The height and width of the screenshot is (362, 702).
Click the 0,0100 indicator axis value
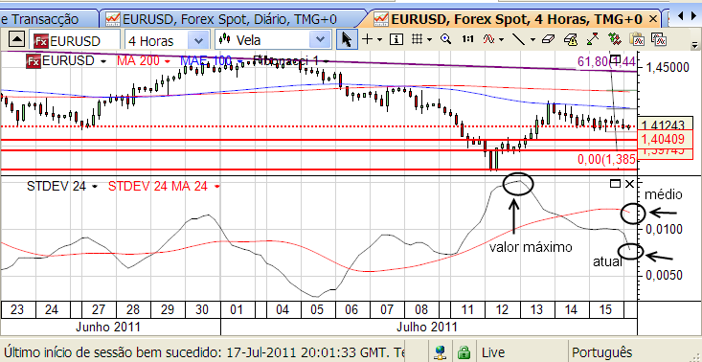pyautogui.click(x=664, y=229)
